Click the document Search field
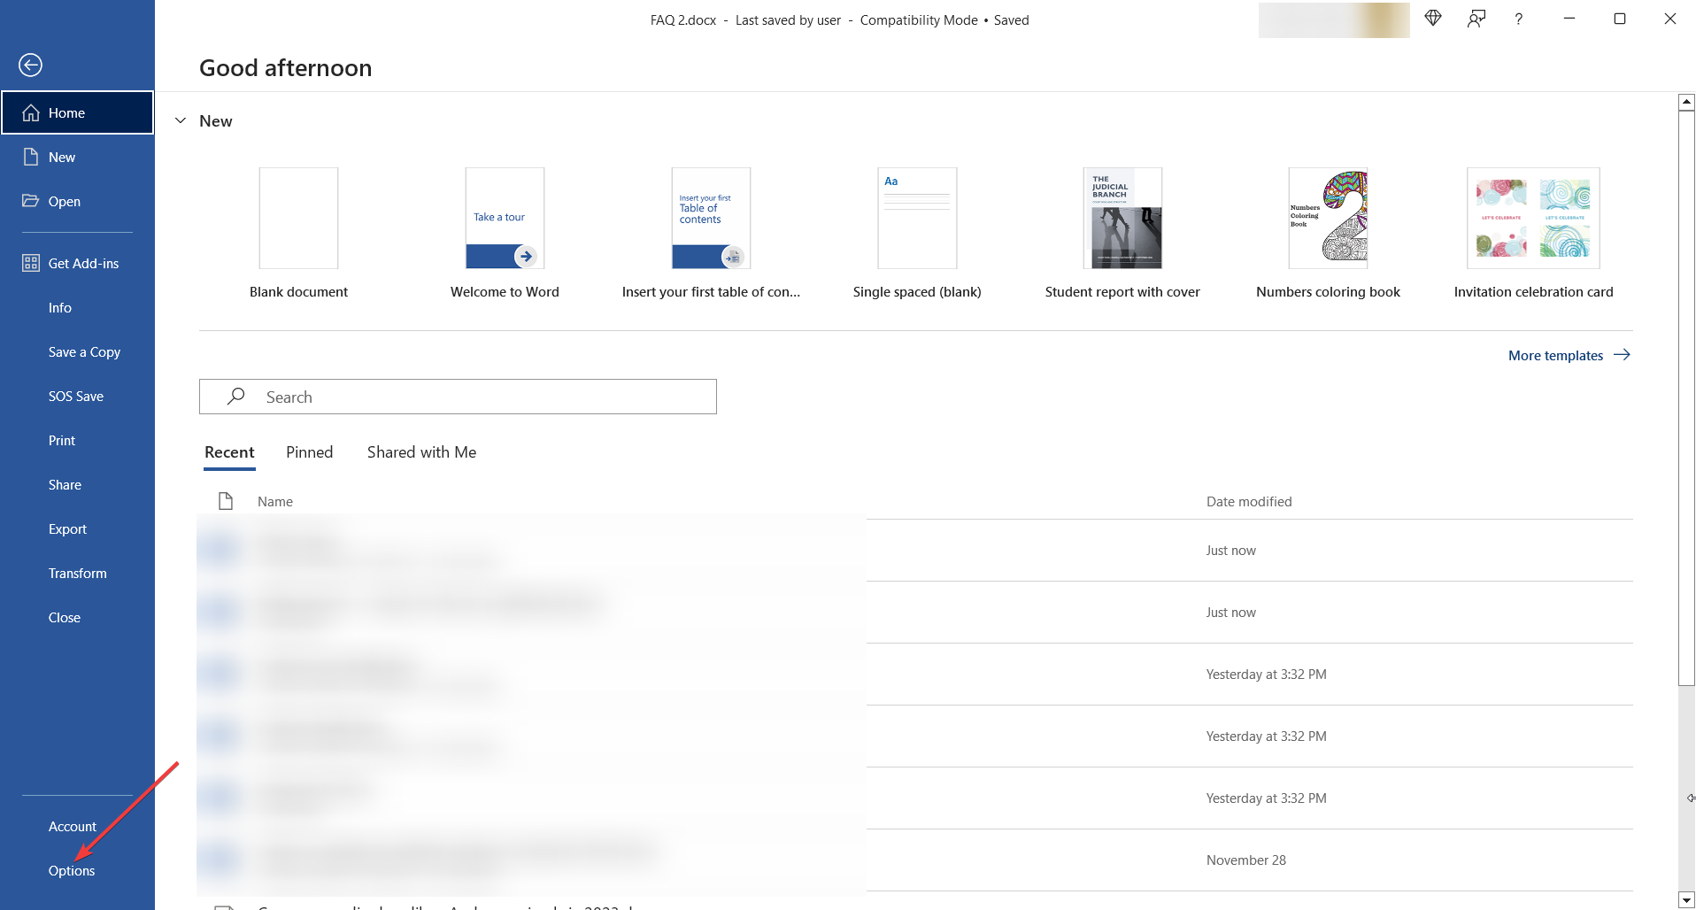The height and width of the screenshot is (910, 1696). click(x=458, y=397)
